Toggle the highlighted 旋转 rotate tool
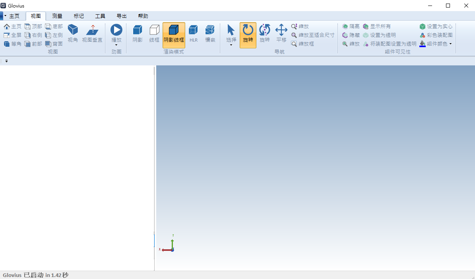Screen dimensions: 475x279 click(x=248, y=35)
